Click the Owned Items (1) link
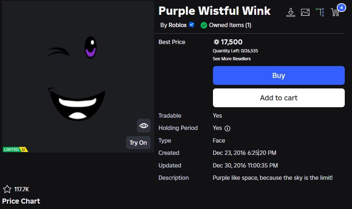Screen dimensions: 352x209 click(x=230, y=25)
